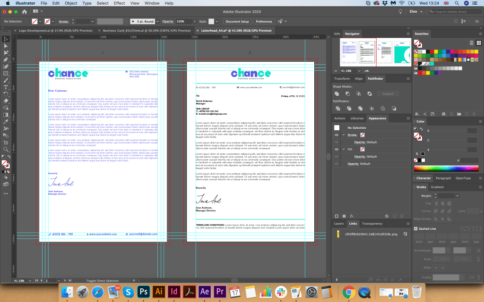The width and height of the screenshot is (484, 302).
Task: Open the Object menu
Action: [71, 3]
